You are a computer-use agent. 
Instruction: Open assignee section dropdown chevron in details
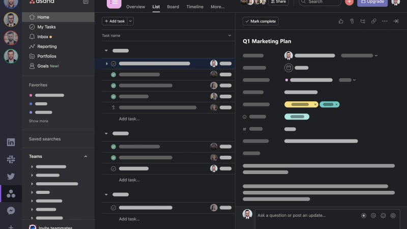376,55
